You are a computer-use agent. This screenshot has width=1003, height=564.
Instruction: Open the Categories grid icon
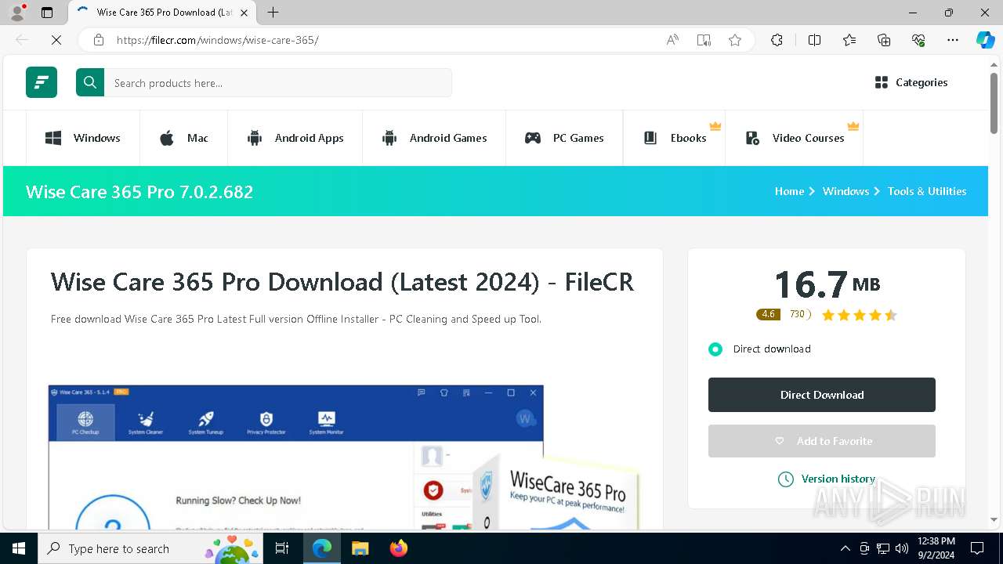882,82
